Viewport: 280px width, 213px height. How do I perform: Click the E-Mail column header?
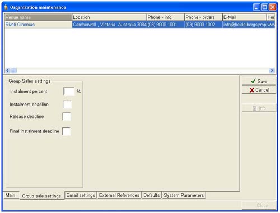tap(245, 17)
